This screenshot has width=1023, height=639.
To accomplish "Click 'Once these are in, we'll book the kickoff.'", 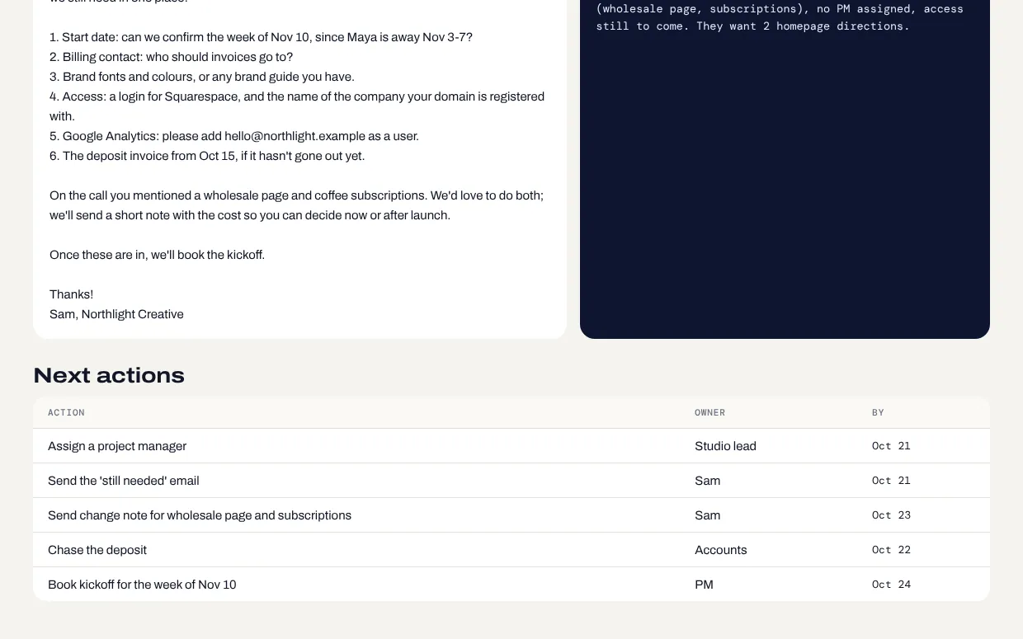I will (157, 255).
